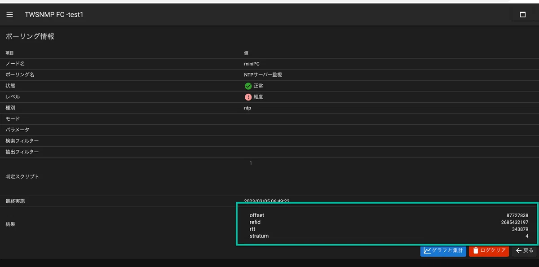Select the 判定スクリプト row label

pyautogui.click(x=22, y=177)
